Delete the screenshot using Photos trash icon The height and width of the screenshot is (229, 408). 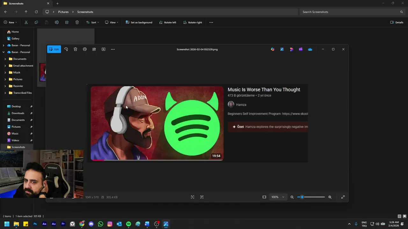pyautogui.click(x=75, y=49)
